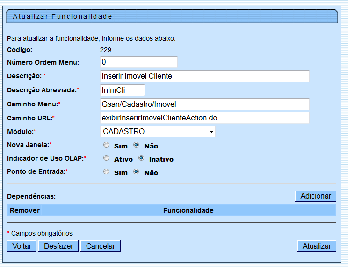Image resolution: width=348 pixels, height=267 pixels.
Task: Click the Caminho Menu input field
Action: 204,104
